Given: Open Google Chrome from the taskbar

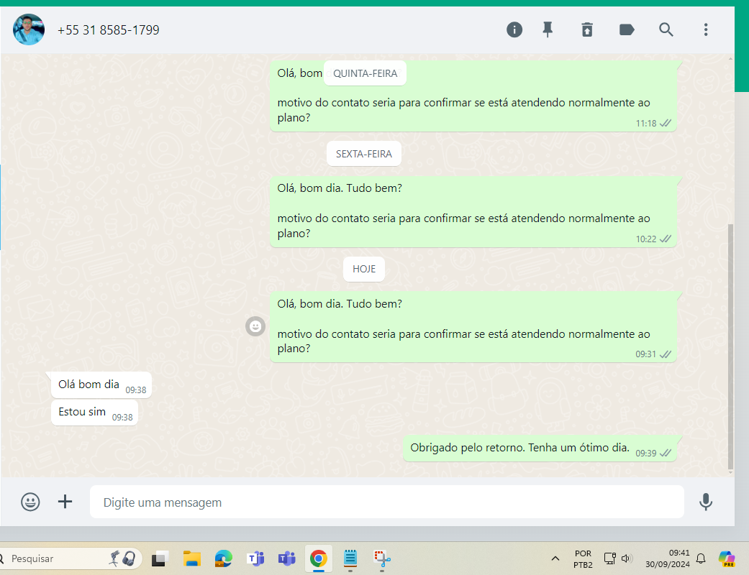Looking at the screenshot, I should 318,558.
